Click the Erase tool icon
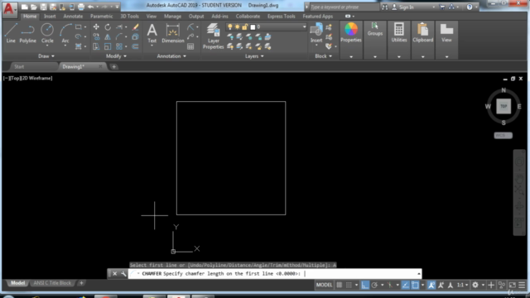 point(135,27)
